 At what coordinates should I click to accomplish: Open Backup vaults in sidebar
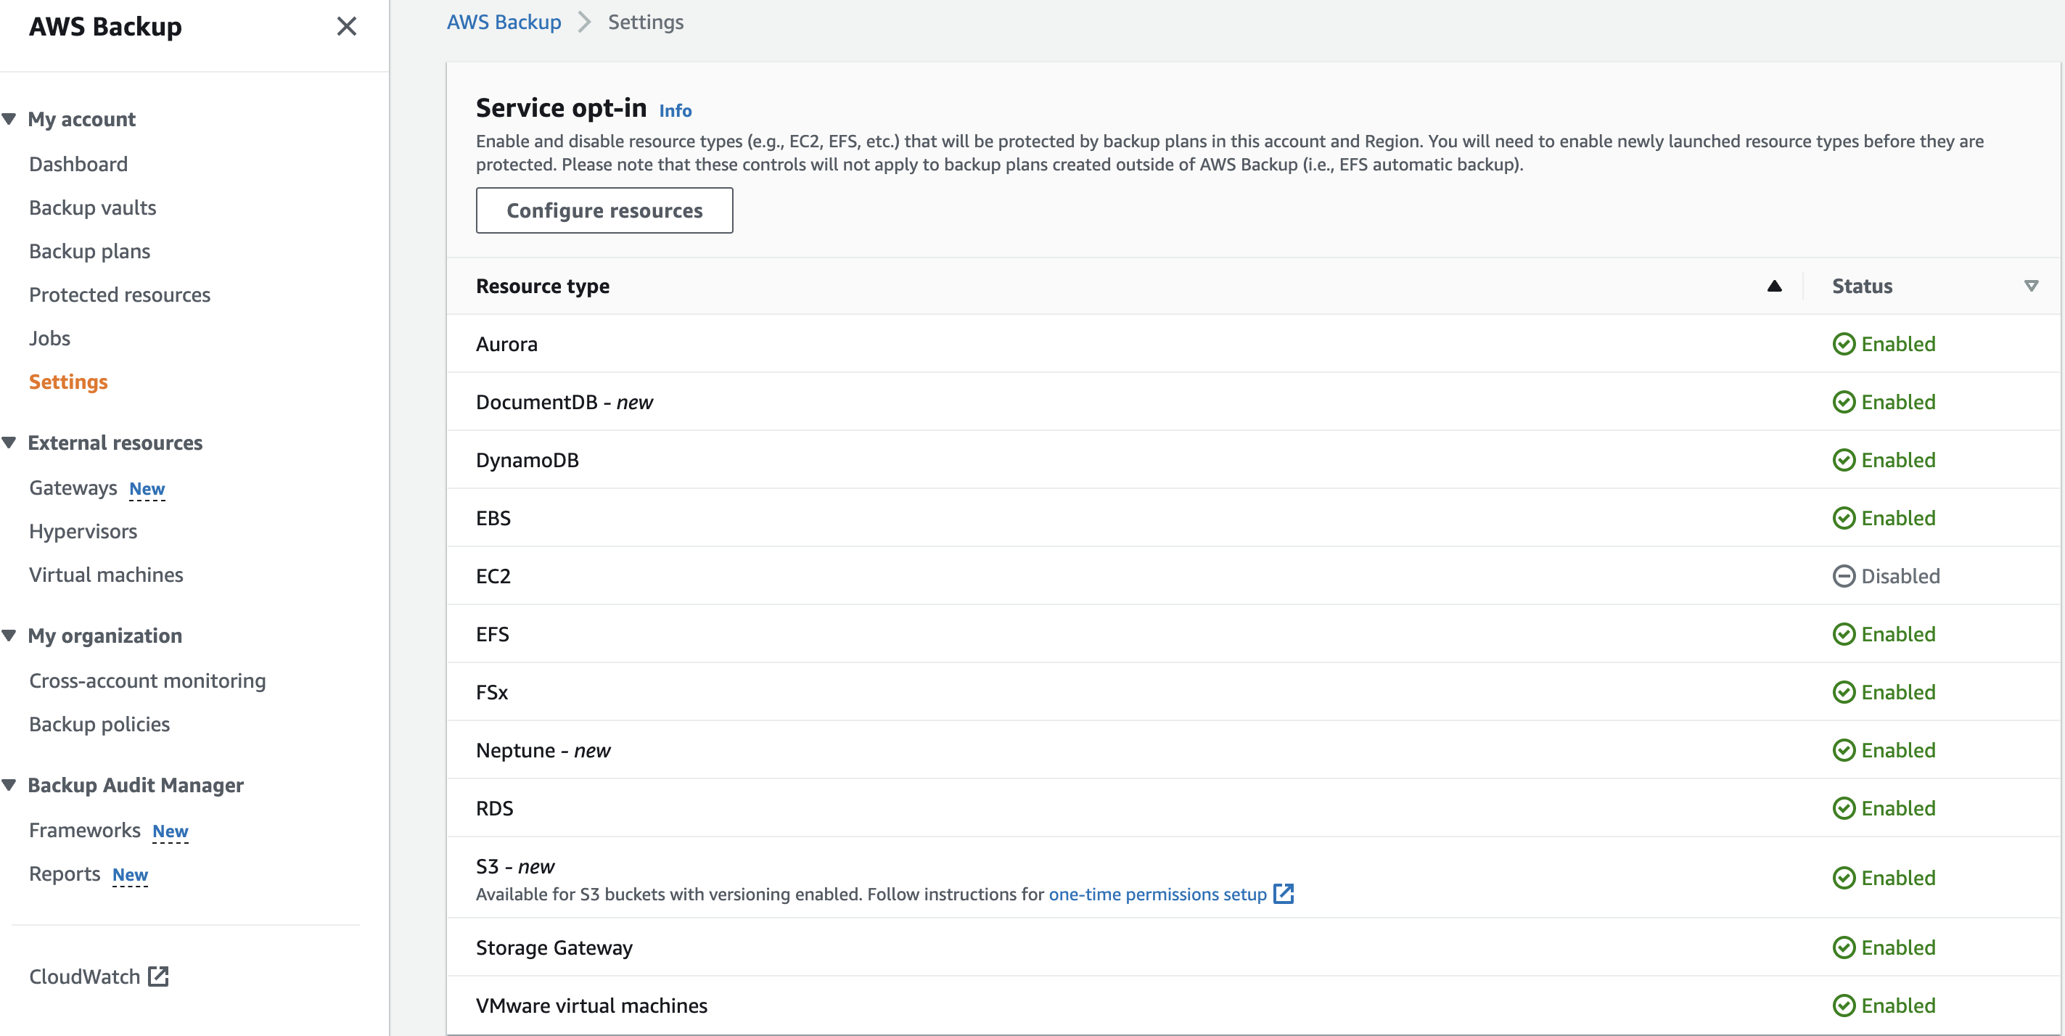pyautogui.click(x=92, y=207)
